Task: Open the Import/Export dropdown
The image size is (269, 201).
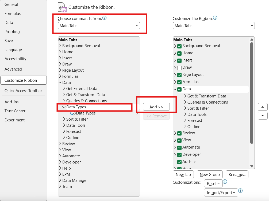Action: [221, 192]
